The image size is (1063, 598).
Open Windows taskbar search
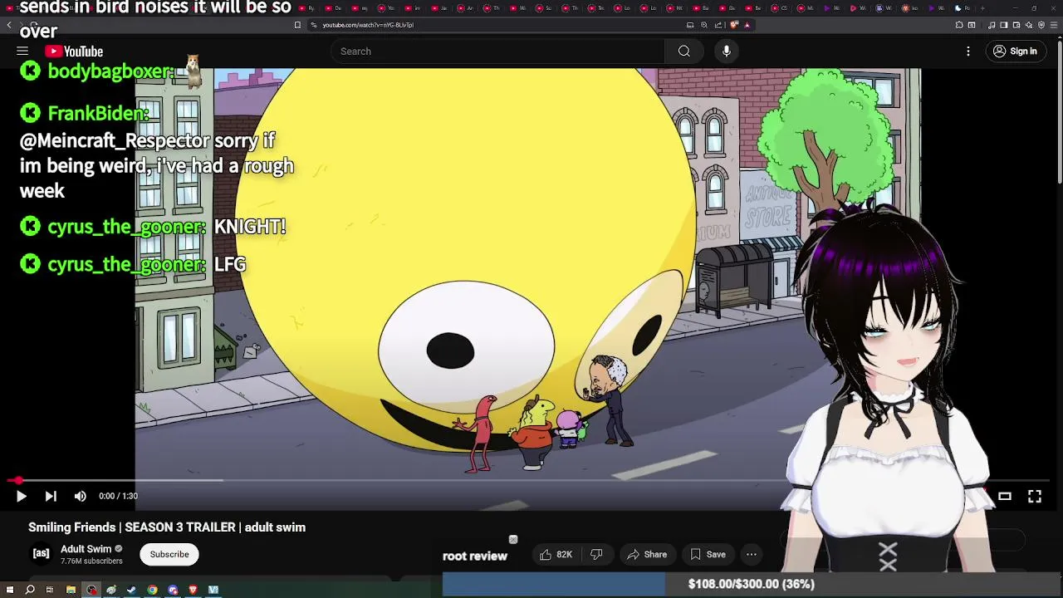coord(30,590)
